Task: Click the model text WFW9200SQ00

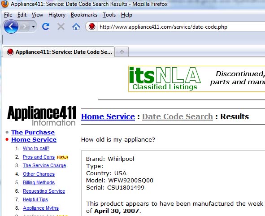Action: pos(130,180)
